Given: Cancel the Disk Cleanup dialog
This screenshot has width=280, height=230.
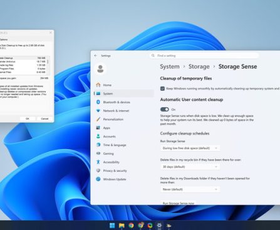Looking at the screenshot, I should 44,118.
